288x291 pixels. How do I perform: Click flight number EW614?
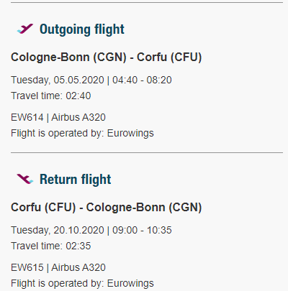click(27, 117)
